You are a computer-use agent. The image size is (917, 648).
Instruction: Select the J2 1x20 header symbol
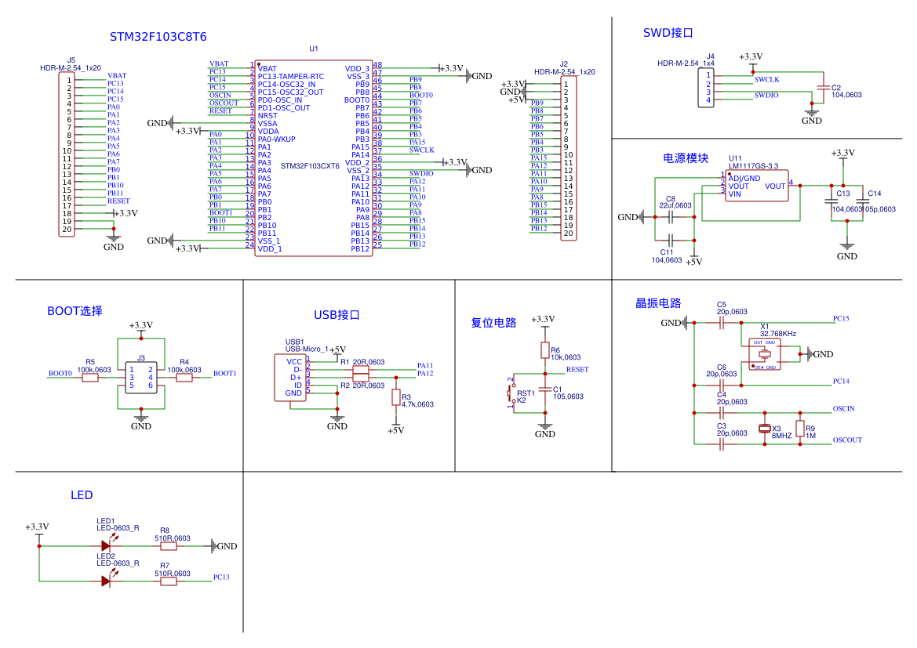tap(569, 158)
